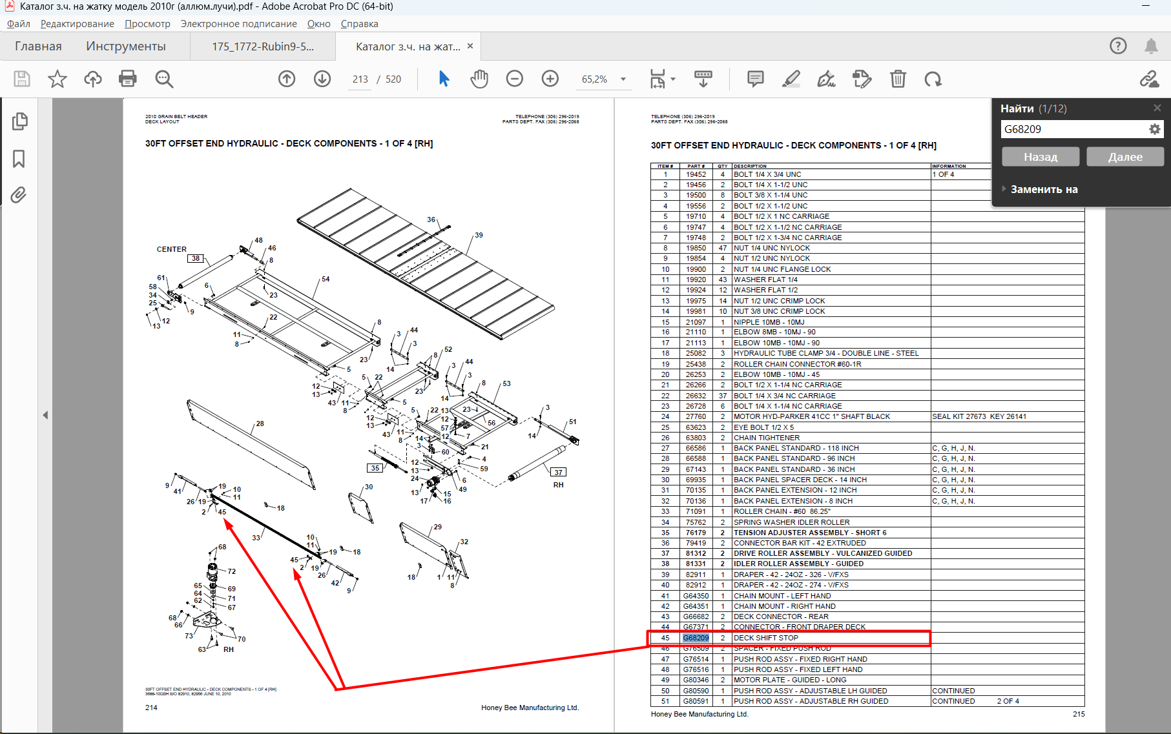Click CHAIN TIGHTENER description

click(x=766, y=438)
